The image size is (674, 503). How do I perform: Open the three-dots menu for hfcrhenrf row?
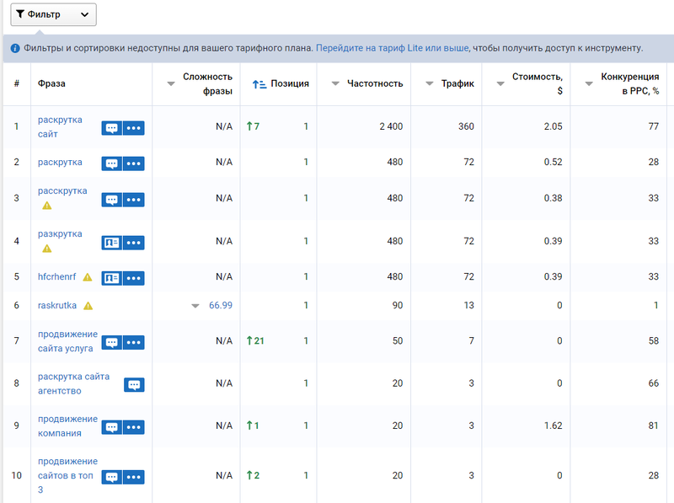click(x=134, y=278)
